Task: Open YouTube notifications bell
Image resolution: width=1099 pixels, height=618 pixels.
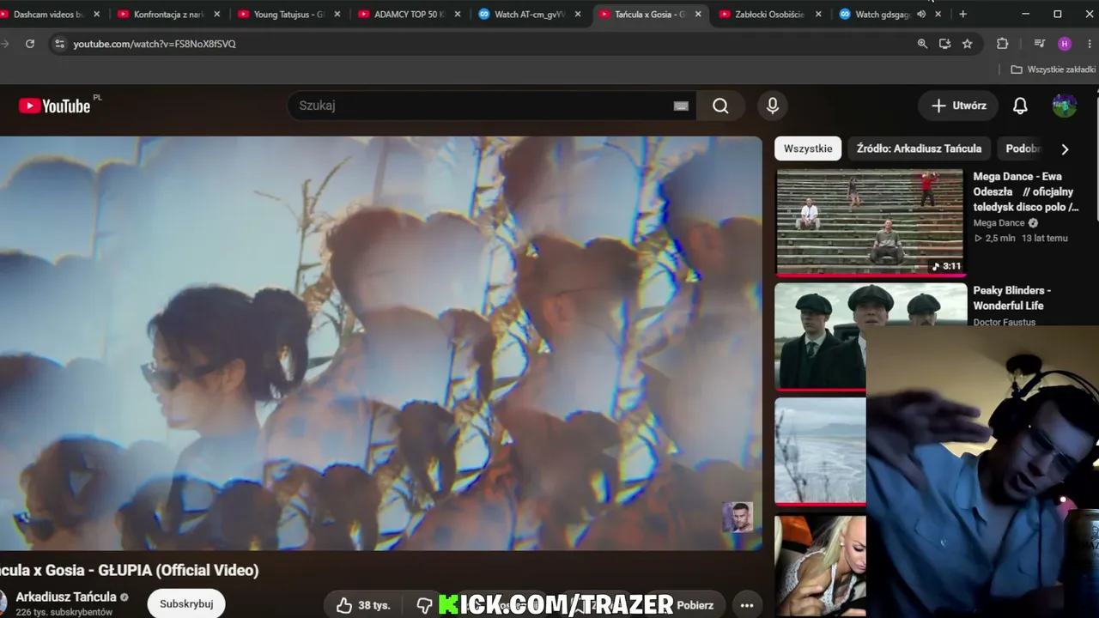Action: click(x=1020, y=106)
